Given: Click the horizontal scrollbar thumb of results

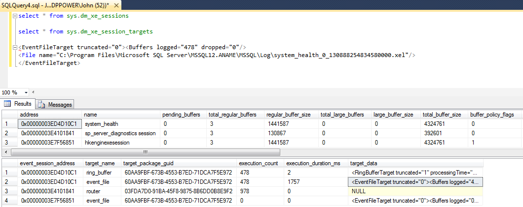Looking at the screenshot, I should (x=146, y=152).
